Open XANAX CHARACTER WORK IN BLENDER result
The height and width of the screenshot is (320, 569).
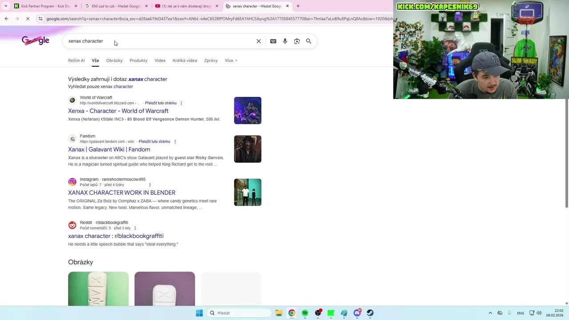click(122, 193)
